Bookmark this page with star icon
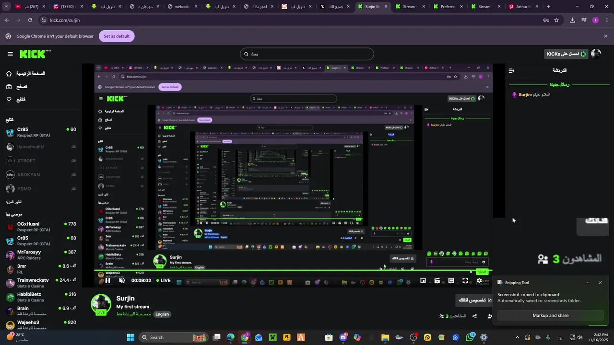Screen dimensions: 614x345 coord(556,20)
